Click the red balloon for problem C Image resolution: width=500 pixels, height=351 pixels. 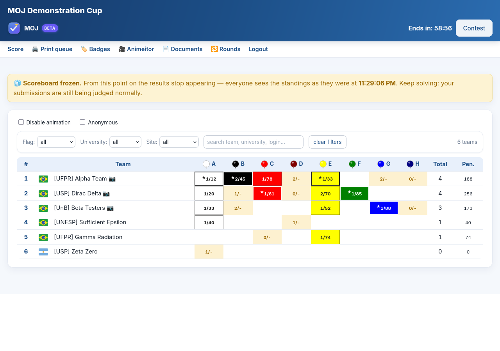click(264, 164)
